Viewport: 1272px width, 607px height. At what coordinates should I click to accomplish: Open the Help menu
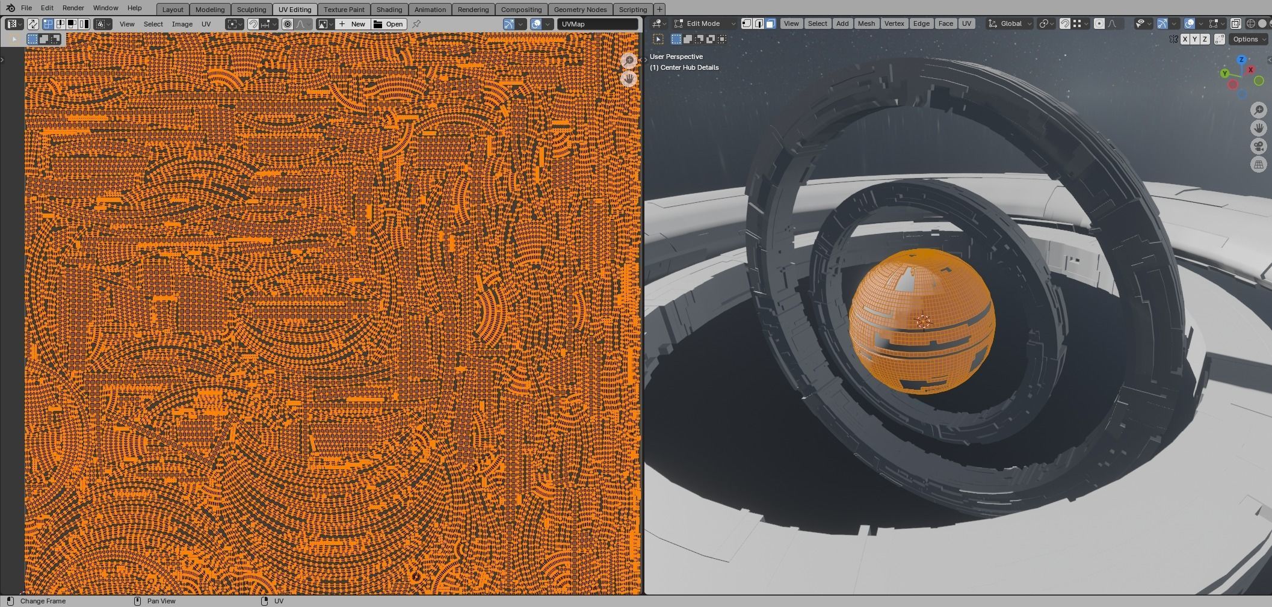(x=135, y=8)
